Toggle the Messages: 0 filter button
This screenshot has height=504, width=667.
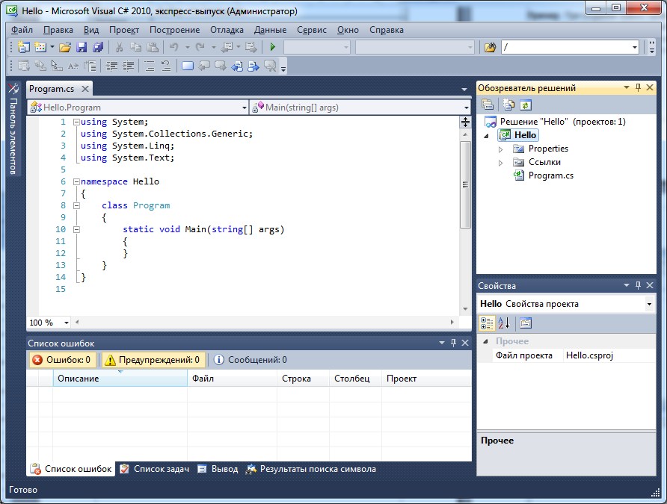[x=250, y=360]
